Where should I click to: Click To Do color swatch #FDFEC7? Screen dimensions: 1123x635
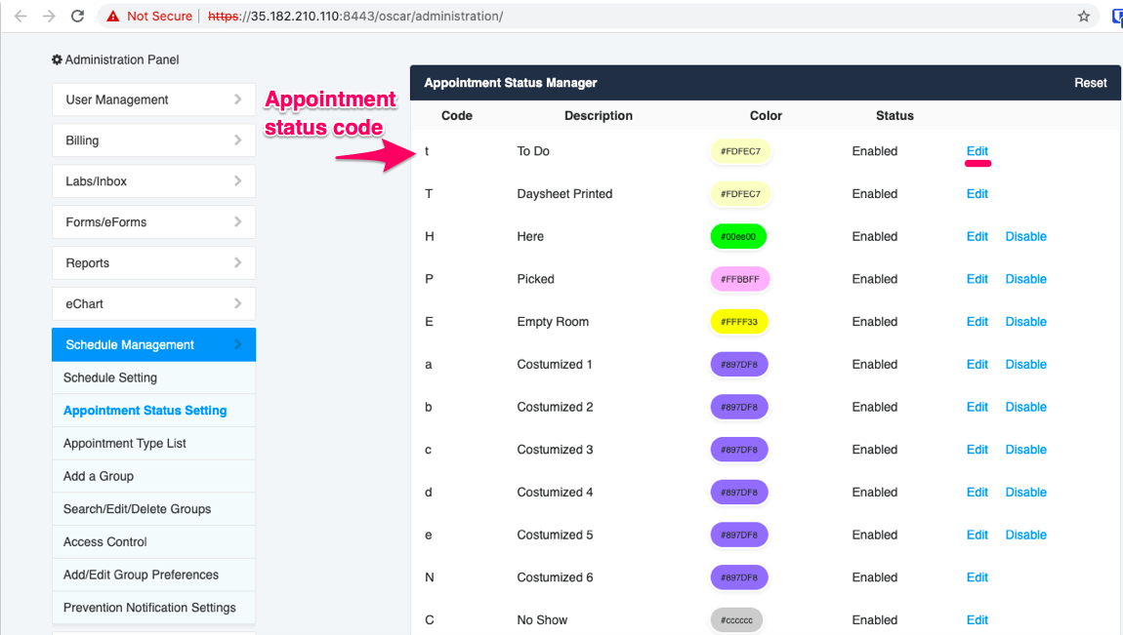pyautogui.click(x=740, y=151)
